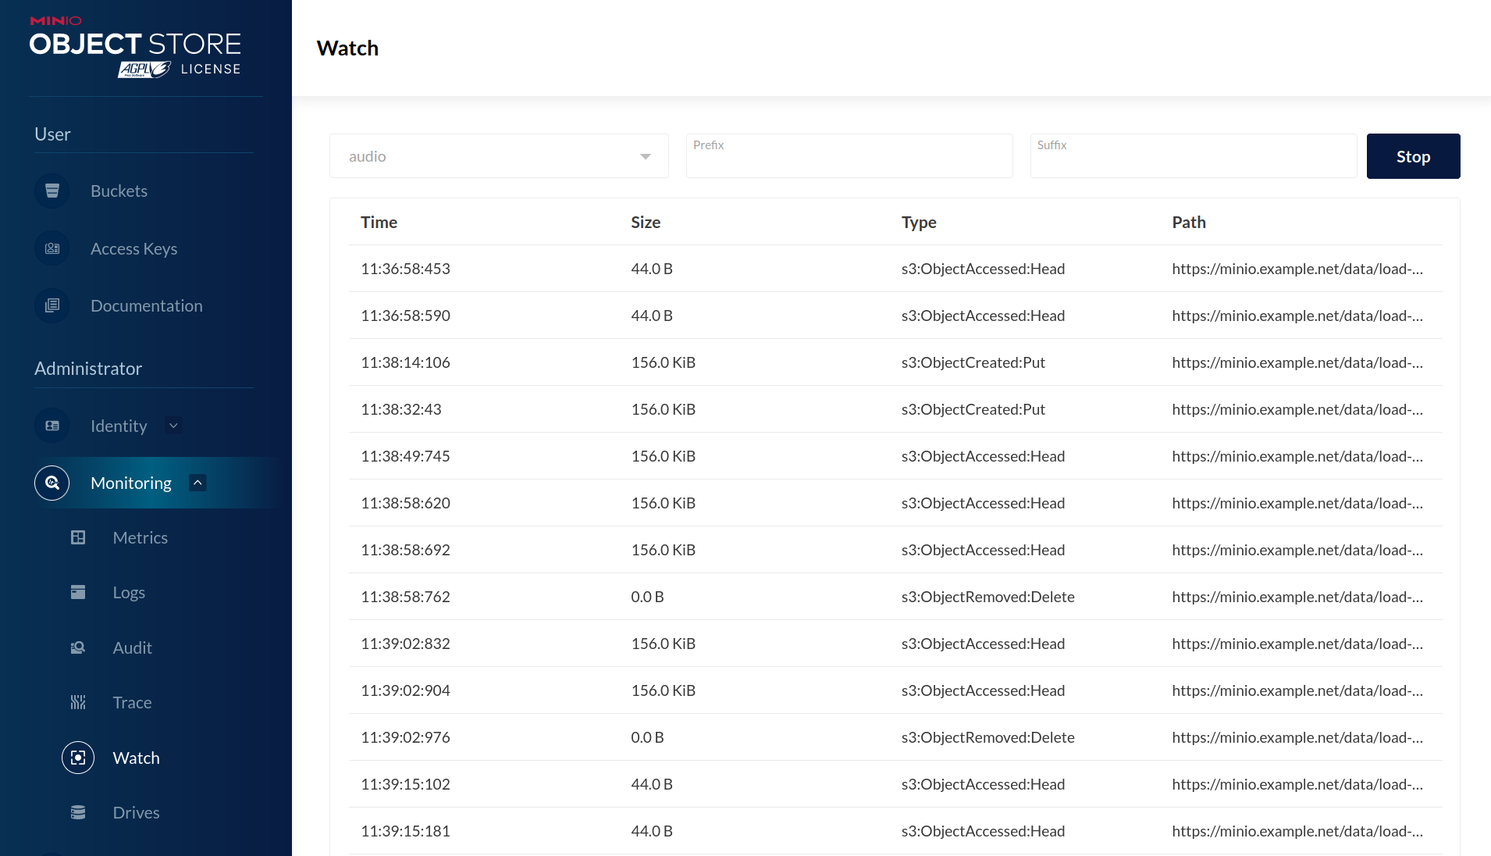Click the User section heading
Screen dimensions: 1491x856
point(52,134)
